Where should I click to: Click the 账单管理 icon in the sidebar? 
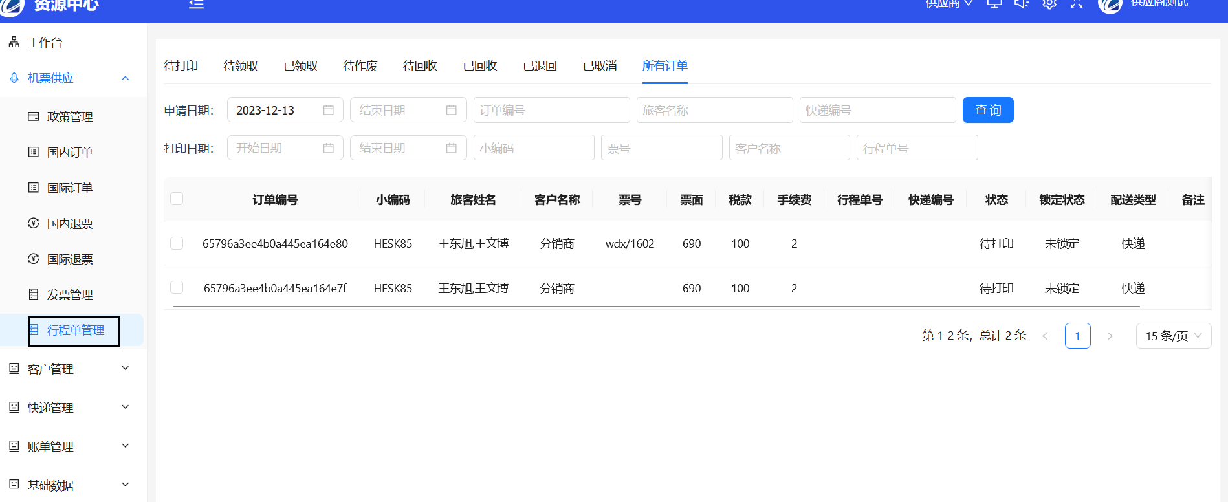click(x=14, y=446)
